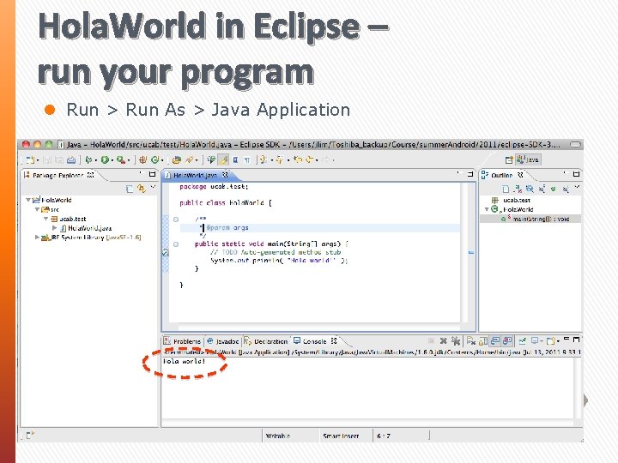This screenshot has width=618, height=463.
Task: Click Open Perspective icon near Java
Action: point(509,159)
